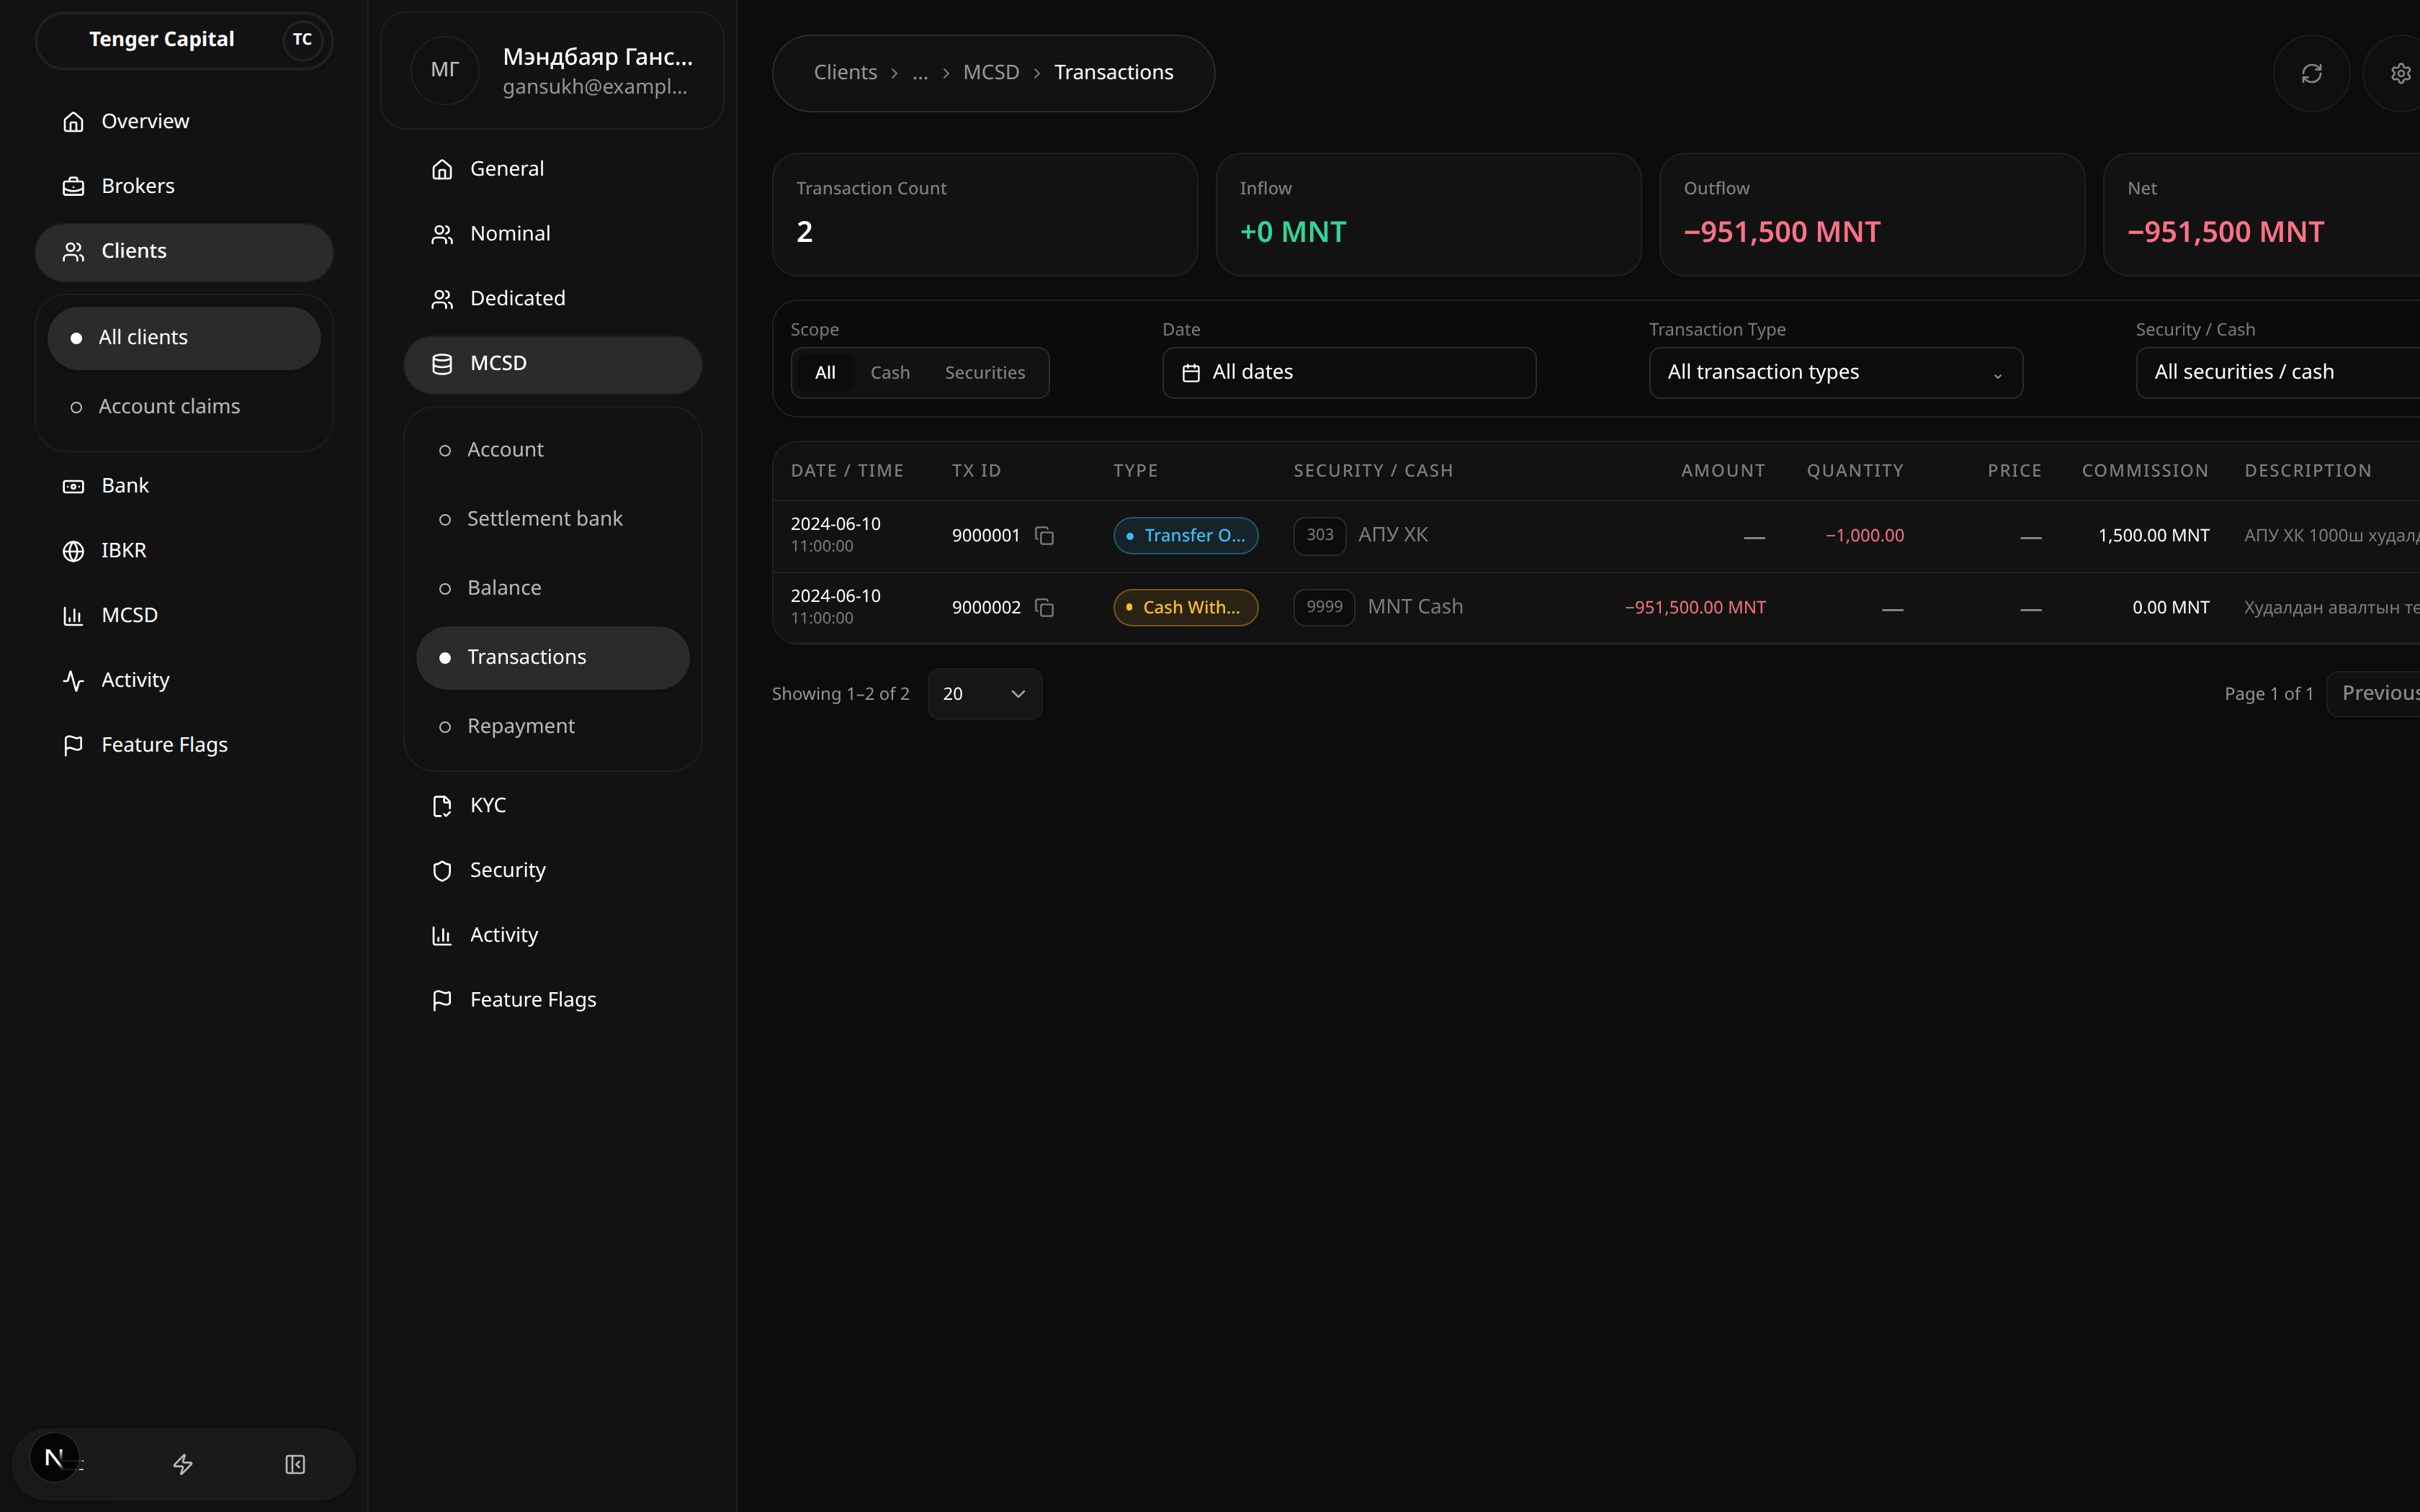
Task: Click the −951,500.00 MNT amount cell
Action: coord(1695,608)
